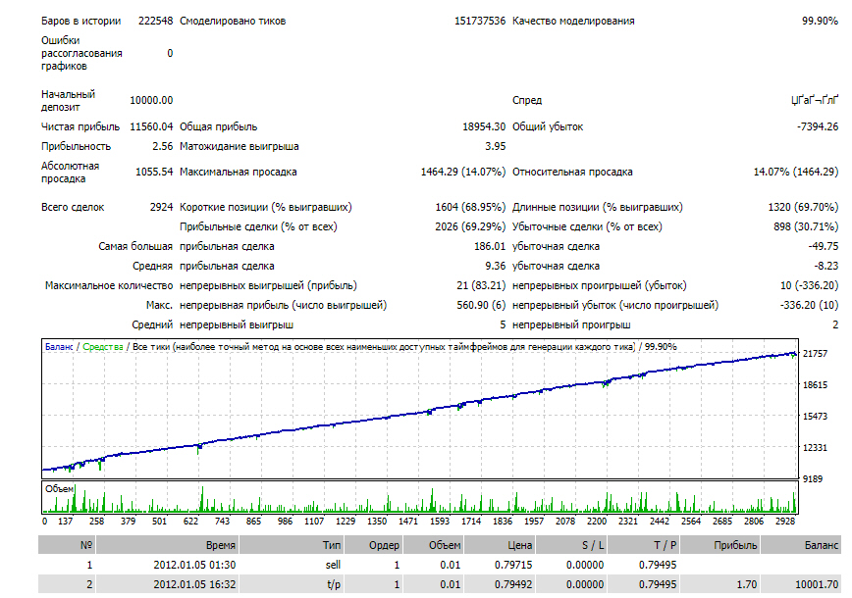Click the 21757 value on chart axis
This screenshot has height=598, width=852.
(815, 353)
